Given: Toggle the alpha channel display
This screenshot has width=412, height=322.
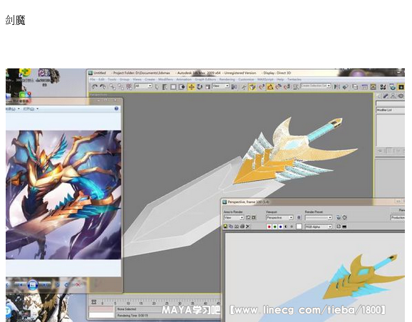Looking at the screenshot, I should (286, 227).
